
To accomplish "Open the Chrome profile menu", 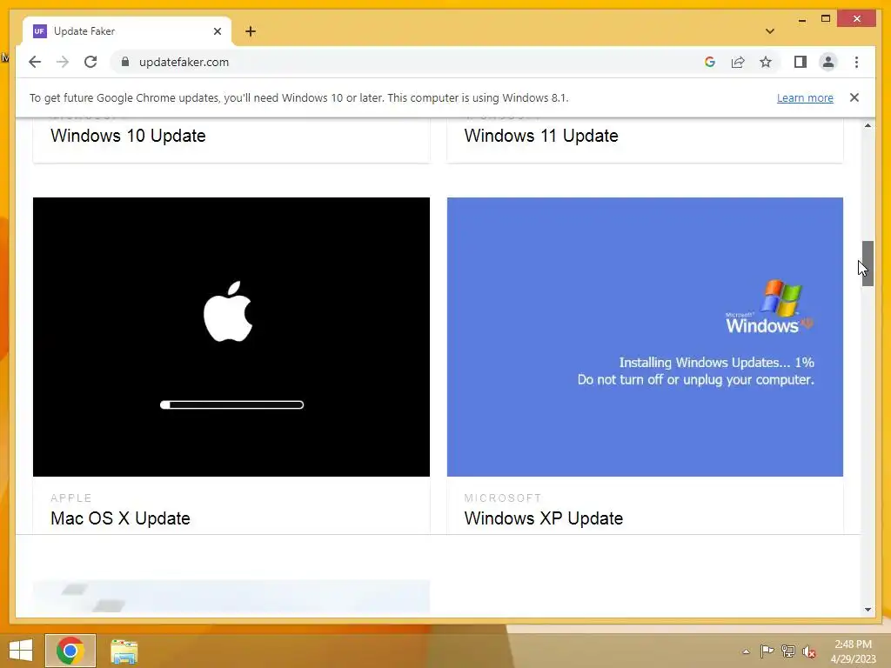I will pyautogui.click(x=828, y=62).
